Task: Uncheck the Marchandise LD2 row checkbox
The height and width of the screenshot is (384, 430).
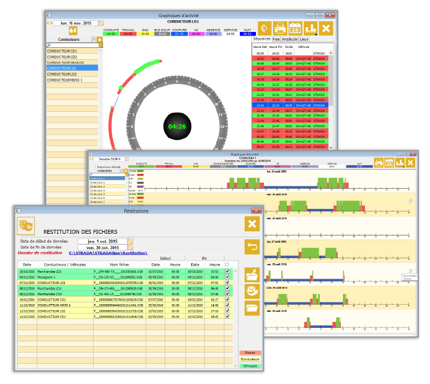Action: tap(227, 271)
